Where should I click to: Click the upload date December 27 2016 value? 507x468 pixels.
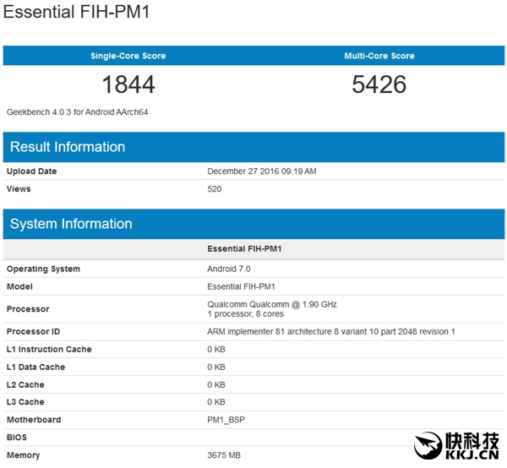pyautogui.click(x=262, y=171)
